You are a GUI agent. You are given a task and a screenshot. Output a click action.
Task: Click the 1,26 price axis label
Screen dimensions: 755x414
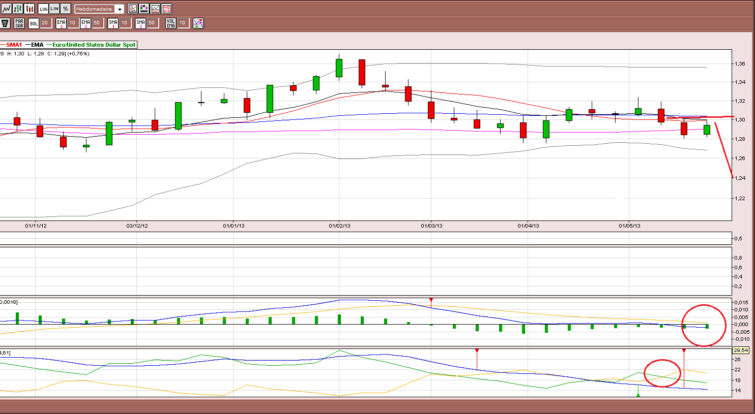click(739, 158)
